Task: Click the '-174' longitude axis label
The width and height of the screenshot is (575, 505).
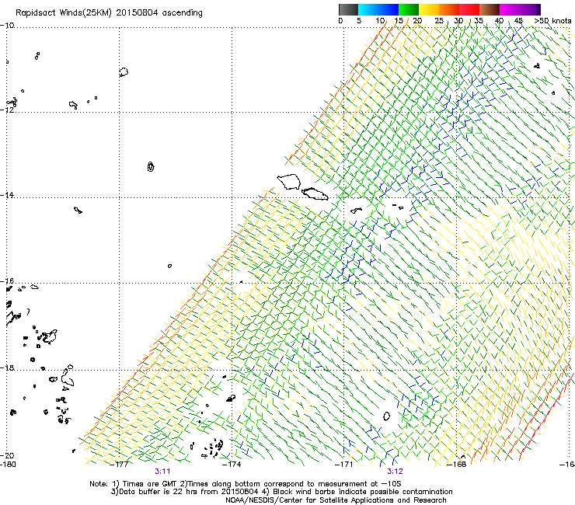Action: 232,465
